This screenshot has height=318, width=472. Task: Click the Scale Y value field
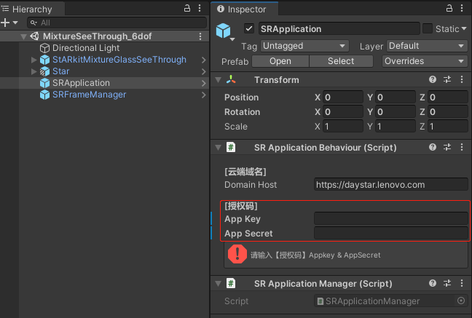[396, 127]
